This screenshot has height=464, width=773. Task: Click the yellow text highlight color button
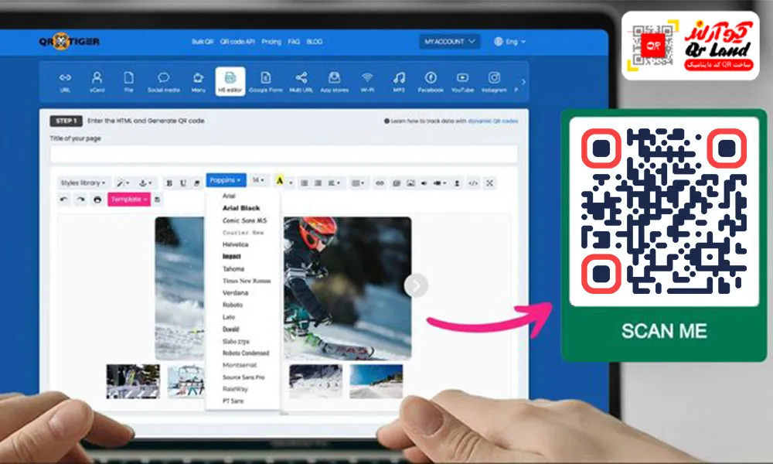(x=280, y=182)
